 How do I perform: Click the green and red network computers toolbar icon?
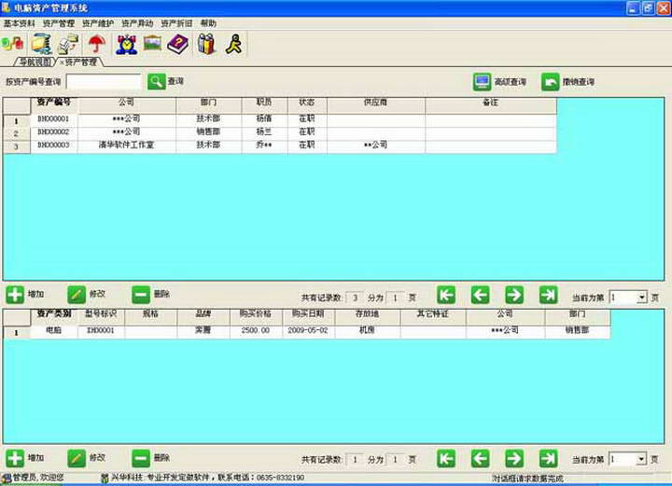[x=12, y=44]
